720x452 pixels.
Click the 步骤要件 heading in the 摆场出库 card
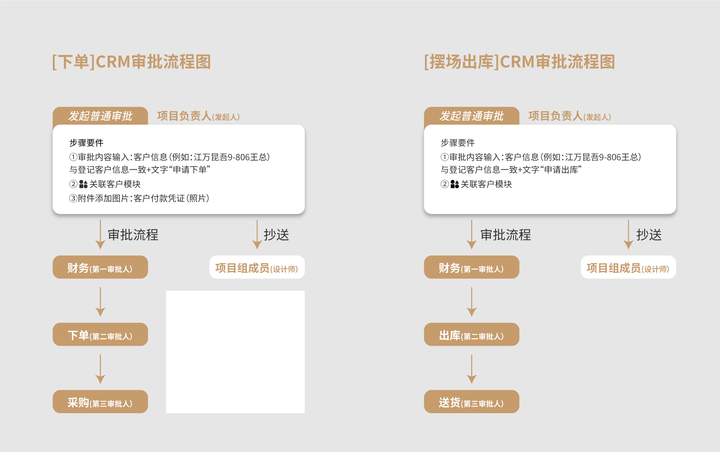(458, 143)
